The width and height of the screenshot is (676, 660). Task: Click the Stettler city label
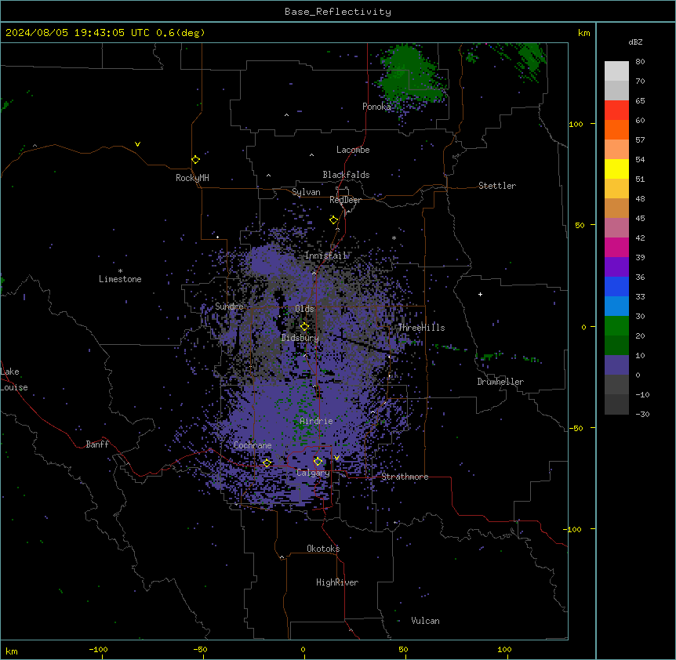pyautogui.click(x=497, y=186)
